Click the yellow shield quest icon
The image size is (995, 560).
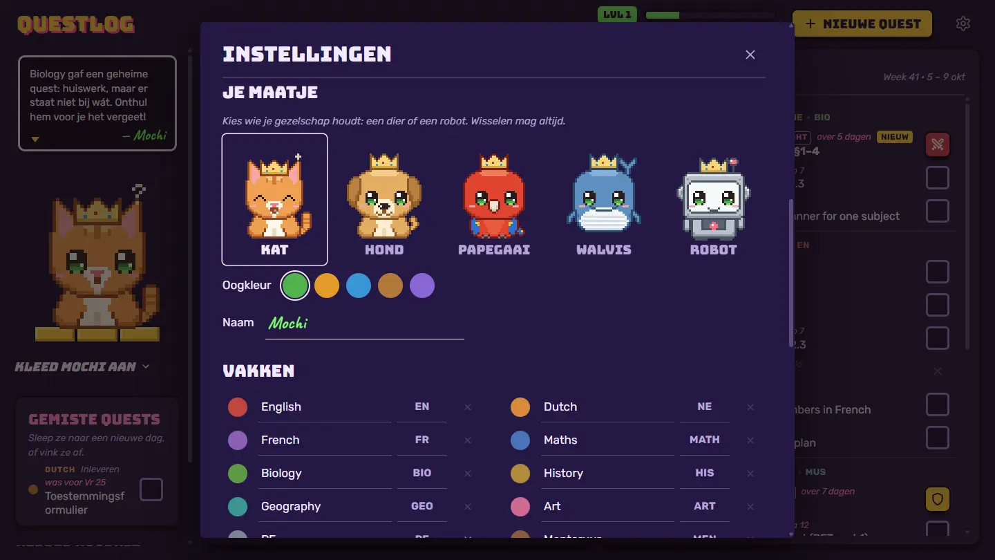pos(938,498)
